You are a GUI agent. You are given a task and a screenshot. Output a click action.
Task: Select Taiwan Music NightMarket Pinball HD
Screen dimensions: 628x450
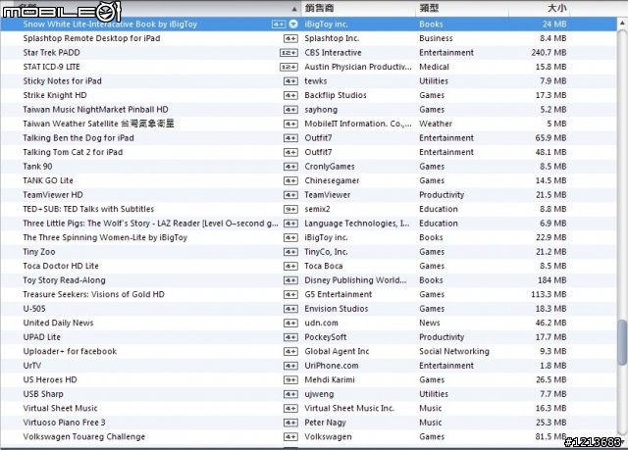coord(96,110)
